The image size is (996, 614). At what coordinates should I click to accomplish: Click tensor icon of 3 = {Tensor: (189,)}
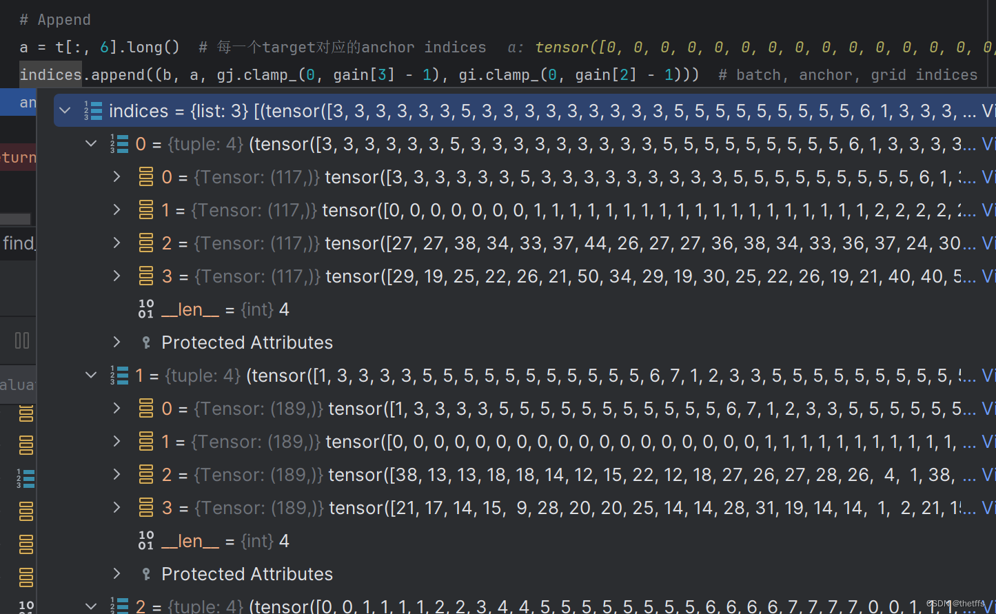[x=146, y=507]
